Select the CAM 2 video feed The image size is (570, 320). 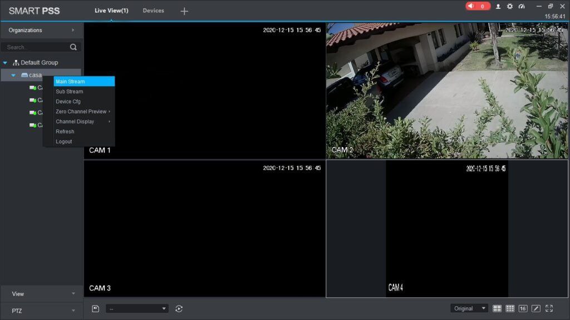(447, 91)
